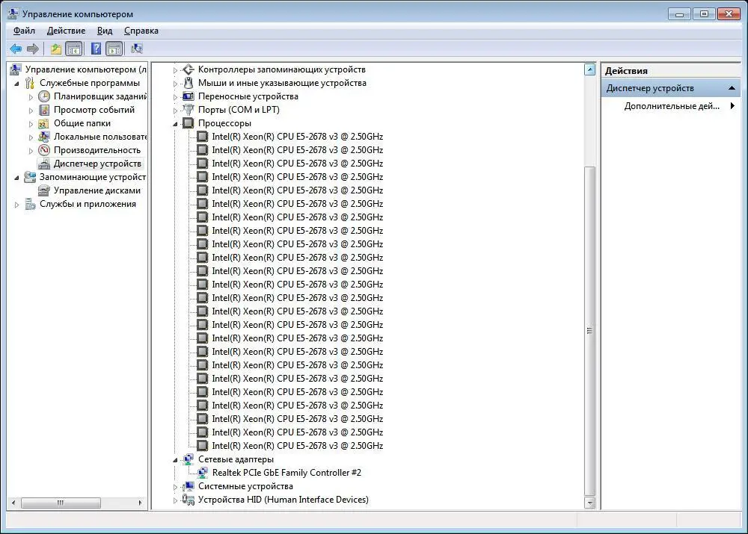Click the Сетевые адаптеры network icon
Screen dimensions: 748x534
(x=188, y=459)
